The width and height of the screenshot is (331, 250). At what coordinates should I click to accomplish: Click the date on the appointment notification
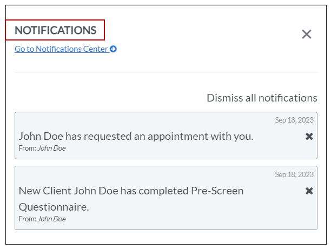click(x=294, y=120)
